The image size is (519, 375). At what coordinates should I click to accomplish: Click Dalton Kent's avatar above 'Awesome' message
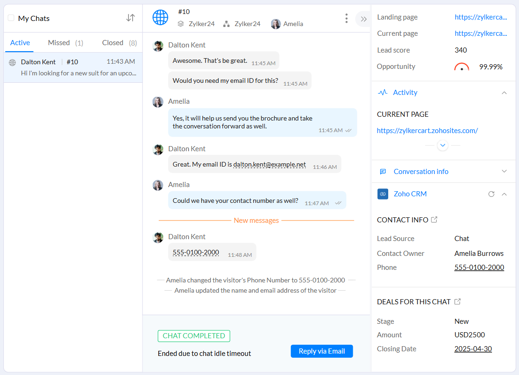point(158,46)
